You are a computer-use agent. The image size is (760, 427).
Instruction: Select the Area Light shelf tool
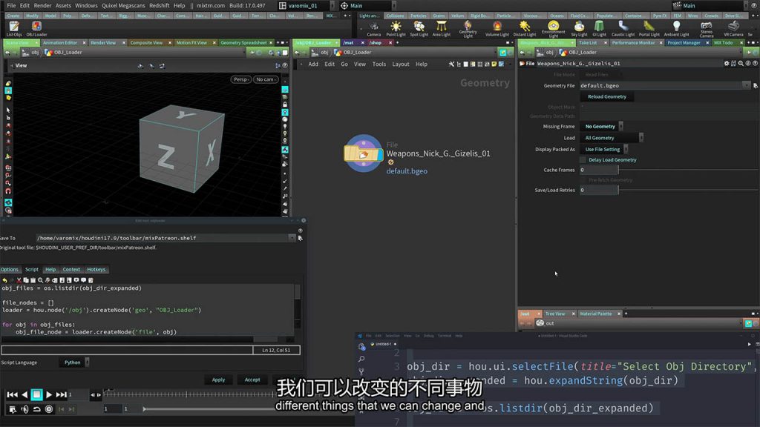coord(441,27)
